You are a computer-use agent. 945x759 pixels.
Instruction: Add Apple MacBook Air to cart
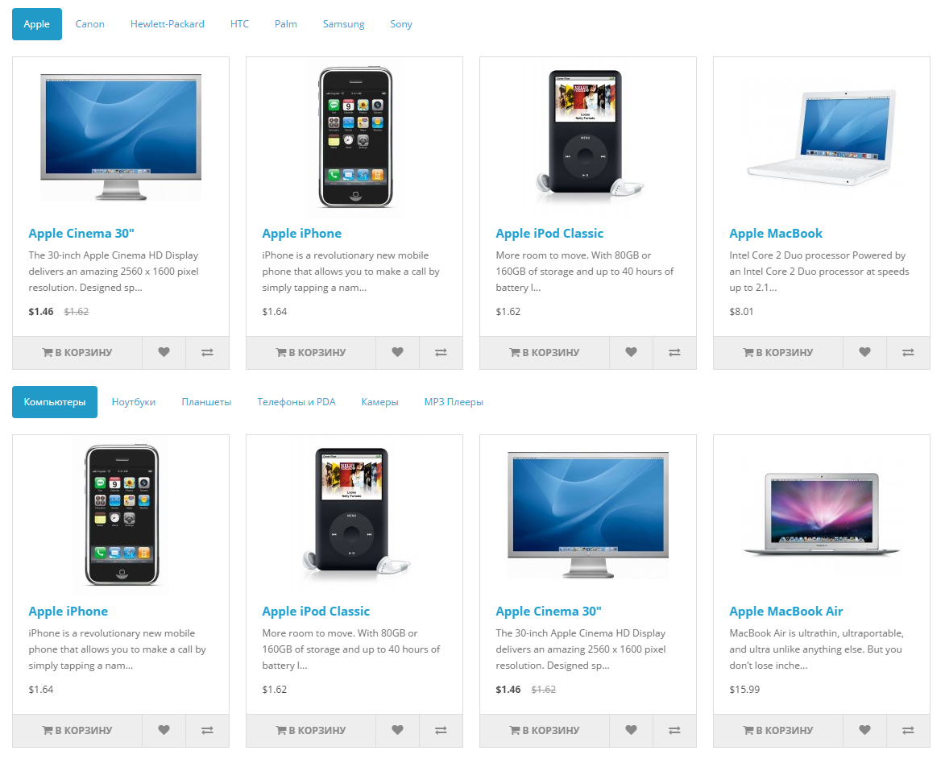pos(778,731)
